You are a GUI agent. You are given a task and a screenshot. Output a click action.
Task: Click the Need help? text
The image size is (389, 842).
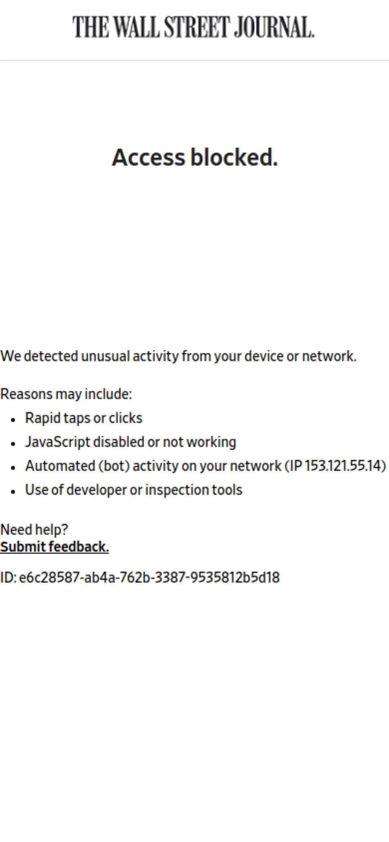(34, 529)
